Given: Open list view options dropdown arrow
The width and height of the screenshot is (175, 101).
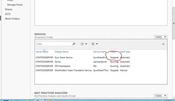Looking at the screenshot, I should 86,44.
